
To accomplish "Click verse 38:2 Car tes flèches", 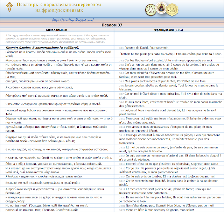I will pyautogui.click(x=166, y=60).
